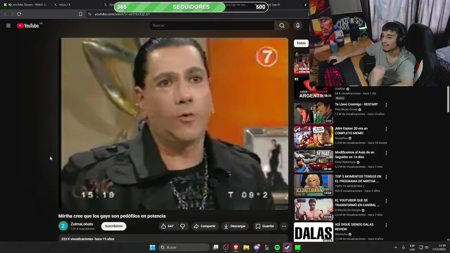Download the video with Descargar
The height and width of the screenshot is (253, 450).
(x=235, y=226)
